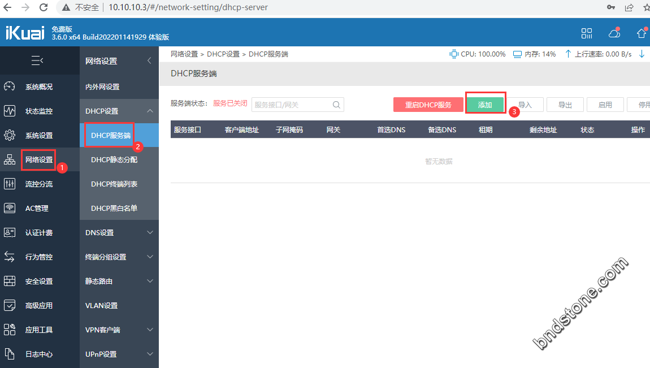This screenshot has width=650, height=368.
Task: Open the app grid icon in header
Action: coord(587,33)
